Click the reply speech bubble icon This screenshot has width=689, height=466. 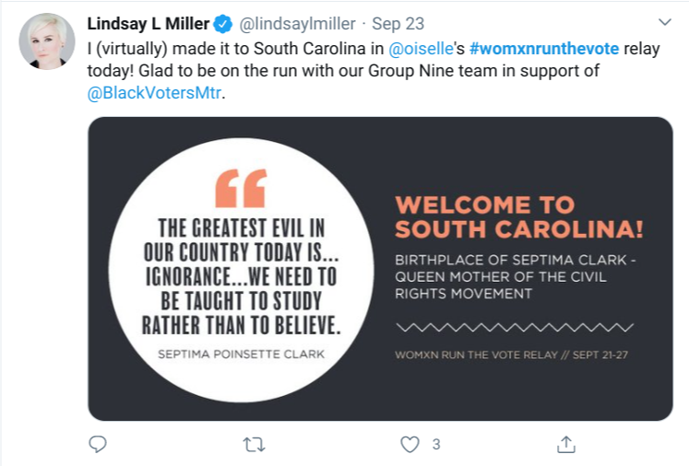pos(97,444)
